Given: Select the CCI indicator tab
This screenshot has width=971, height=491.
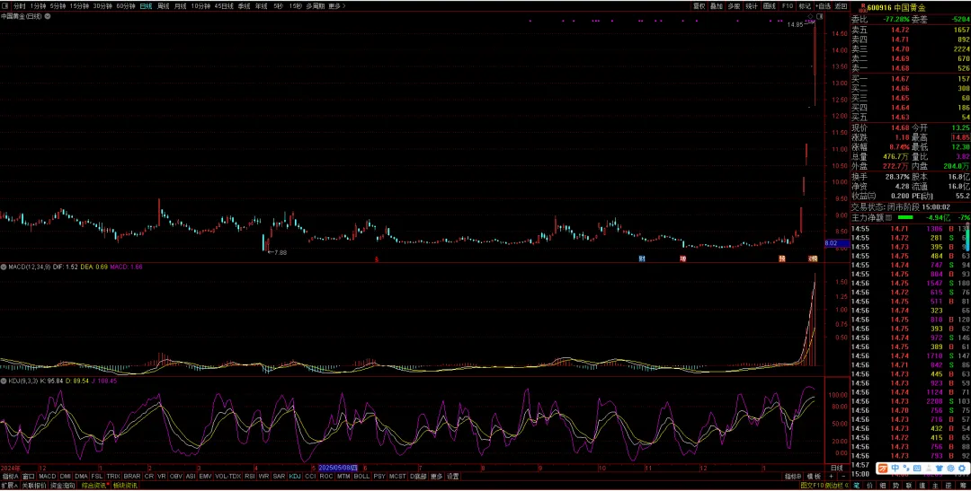Looking at the screenshot, I should tap(310, 477).
